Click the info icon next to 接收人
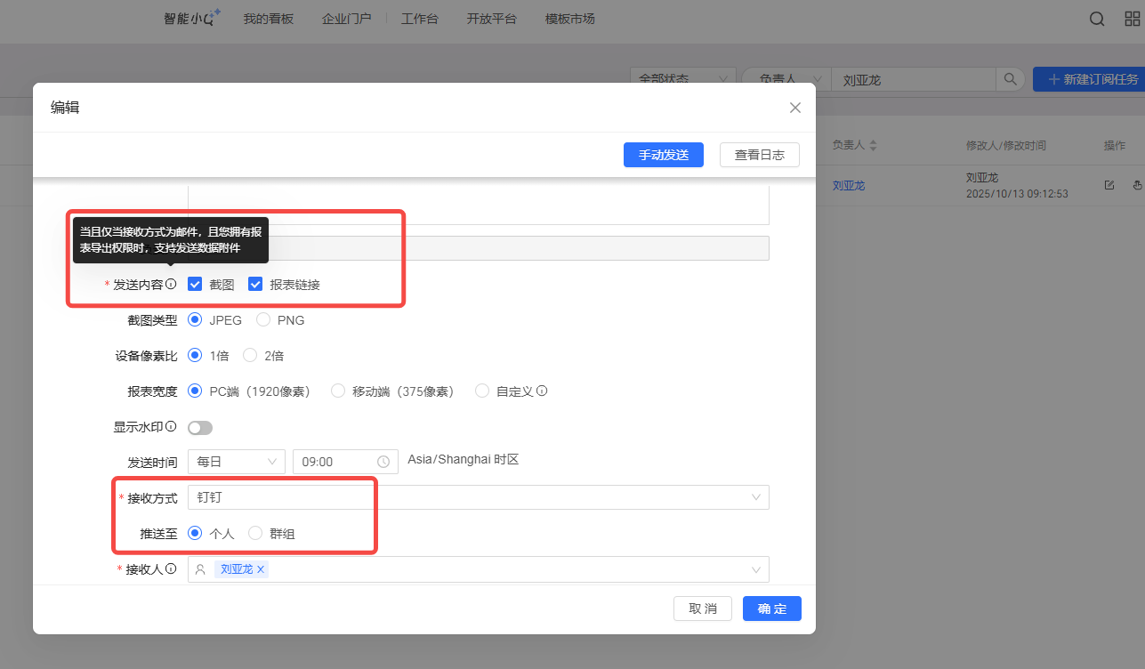1145x669 pixels. 171,569
